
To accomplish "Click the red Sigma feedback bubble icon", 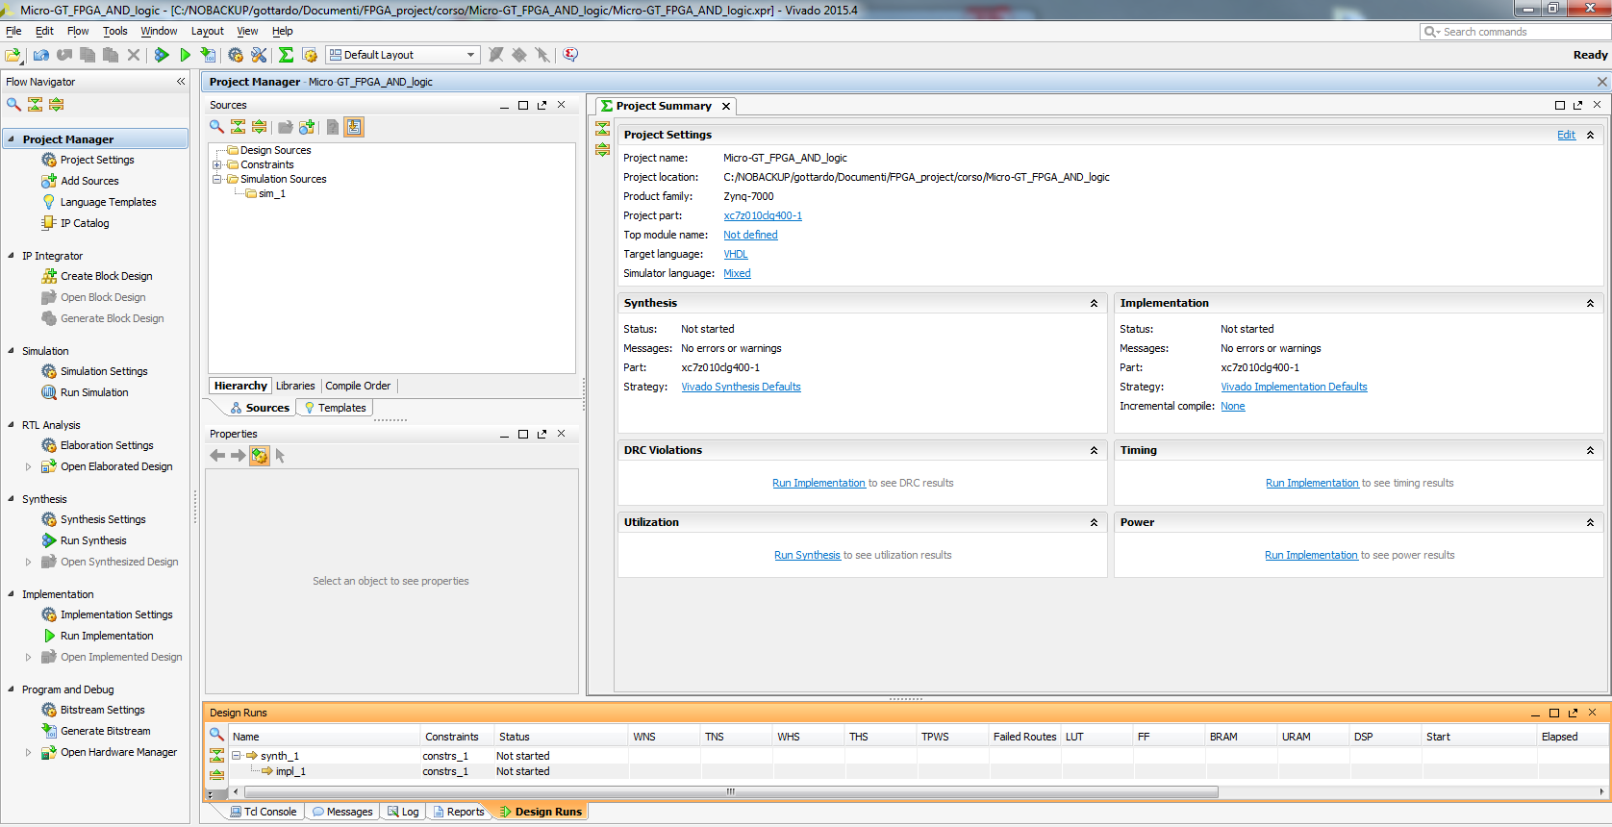I will click(570, 55).
